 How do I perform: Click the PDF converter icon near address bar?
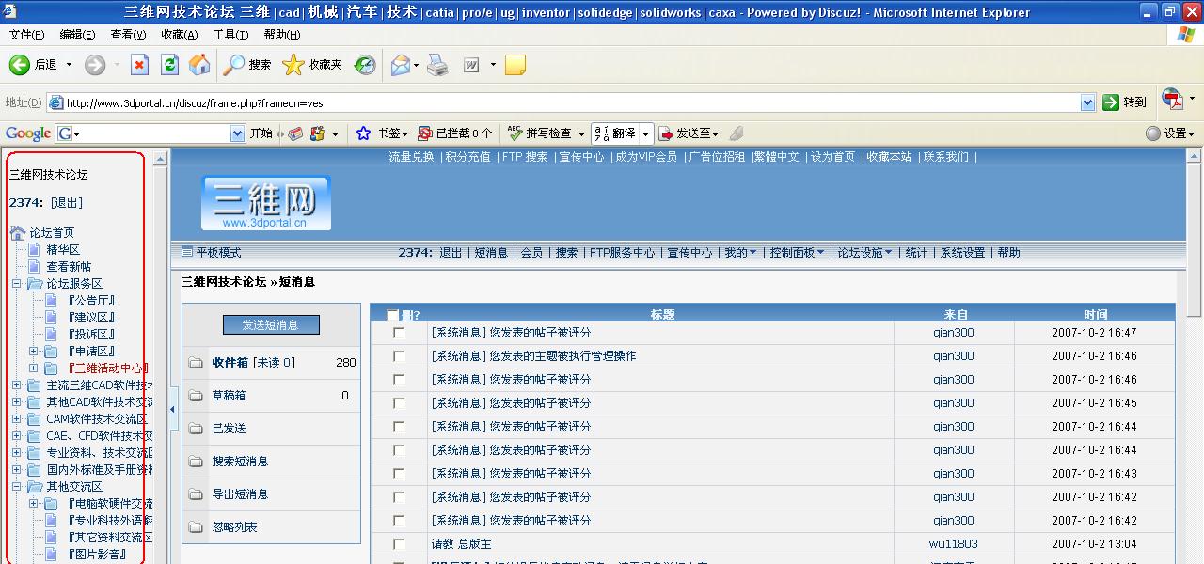coord(1172,100)
